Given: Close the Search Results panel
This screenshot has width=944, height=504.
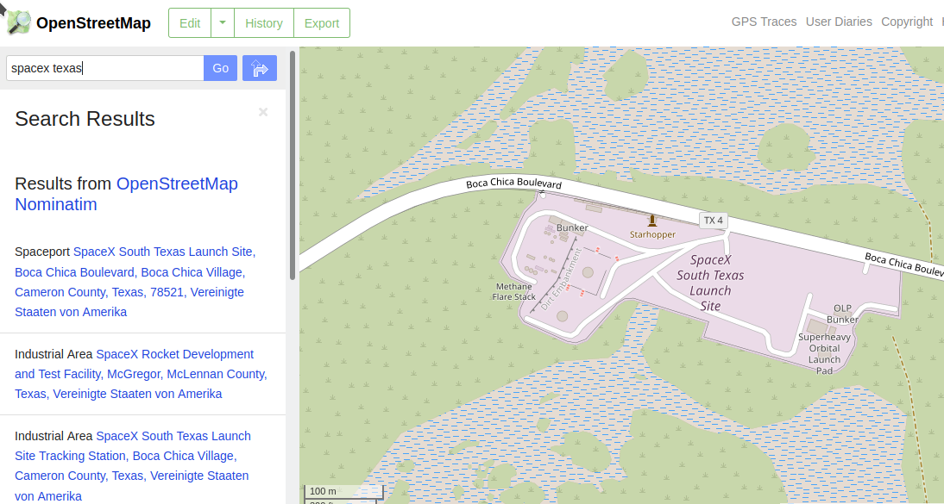Looking at the screenshot, I should click(263, 112).
